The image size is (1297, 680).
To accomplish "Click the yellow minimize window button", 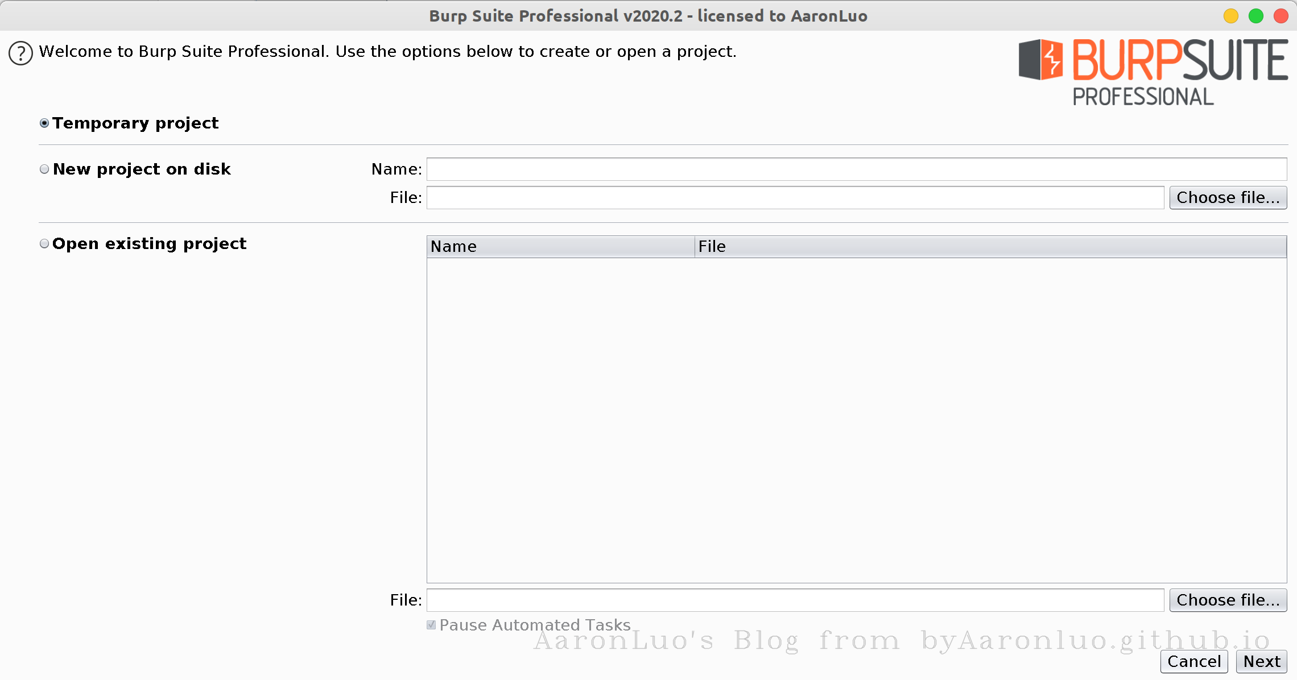I will coord(1230,16).
